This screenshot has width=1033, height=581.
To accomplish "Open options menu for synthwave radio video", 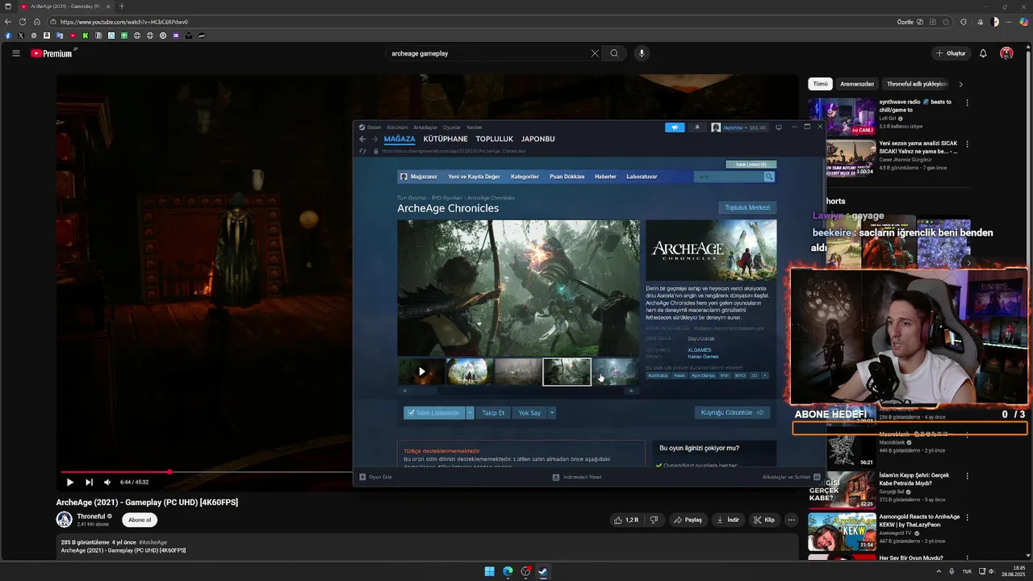I will coord(967,102).
